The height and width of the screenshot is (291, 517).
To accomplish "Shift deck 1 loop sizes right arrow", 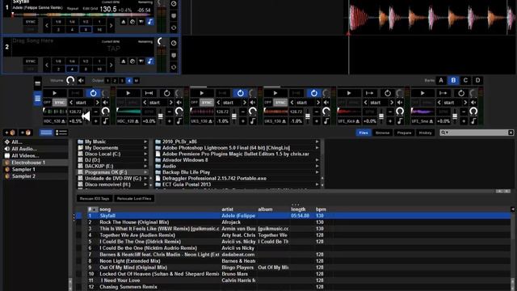I will click(x=111, y=25).
